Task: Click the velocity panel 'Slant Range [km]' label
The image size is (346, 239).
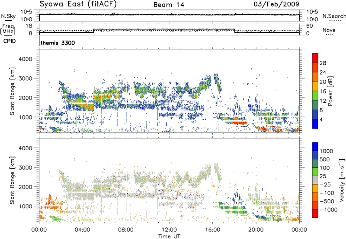Action: point(12,180)
